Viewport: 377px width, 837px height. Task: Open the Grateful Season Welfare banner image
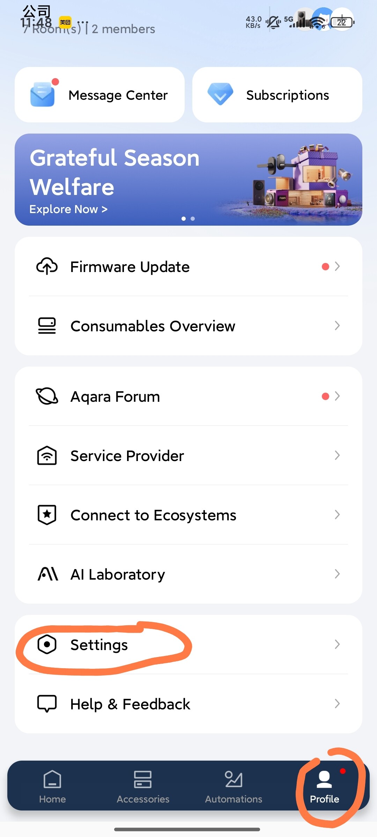click(300, 180)
